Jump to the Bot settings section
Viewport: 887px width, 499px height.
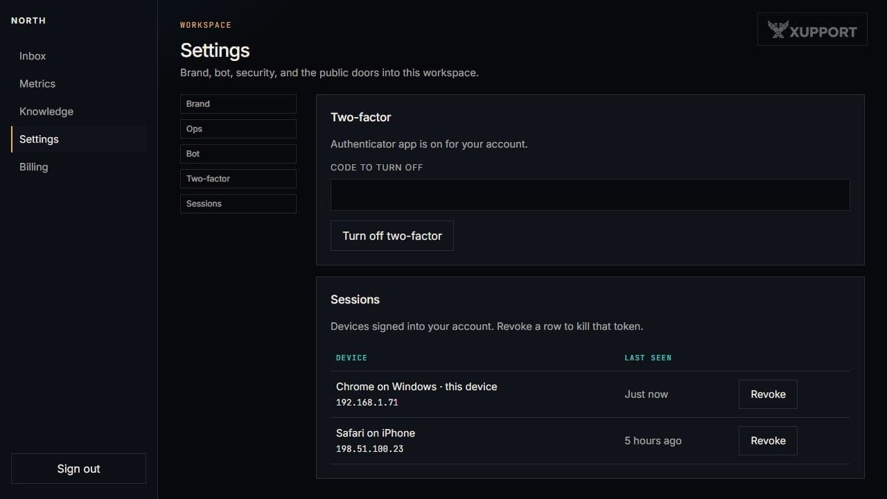tap(238, 154)
